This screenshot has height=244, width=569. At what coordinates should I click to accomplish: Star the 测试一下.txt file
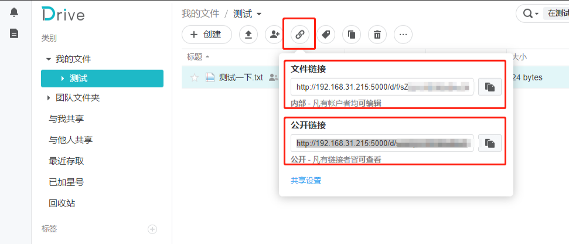[x=195, y=77]
